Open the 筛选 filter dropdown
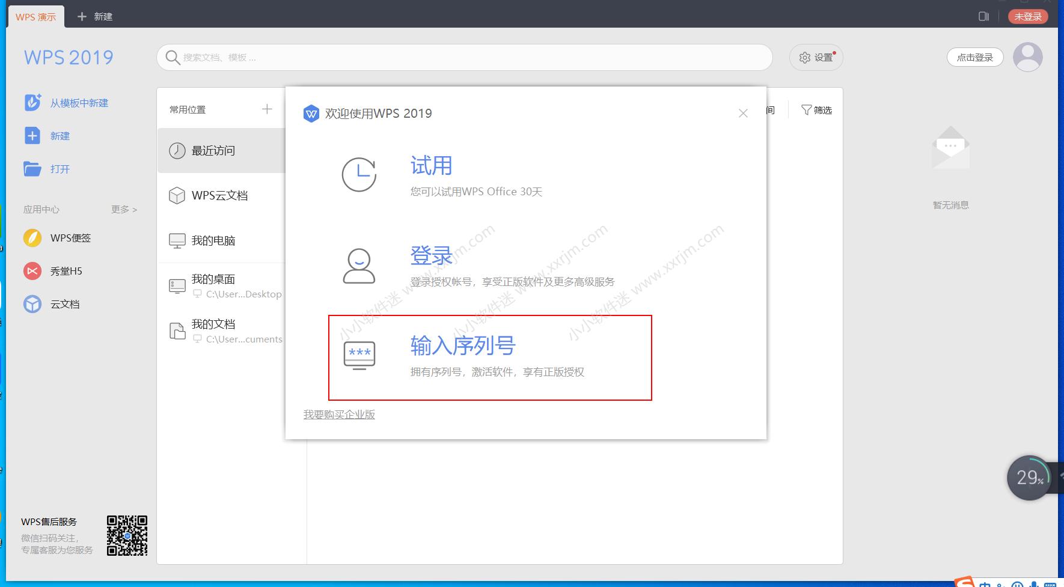1064x587 pixels. pyautogui.click(x=816, y=110)
